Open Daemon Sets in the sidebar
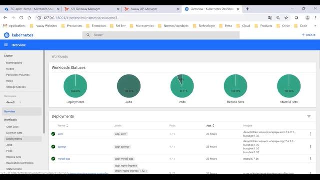The height and width of the screenshot is (180, 320). (x=14, y=133)
